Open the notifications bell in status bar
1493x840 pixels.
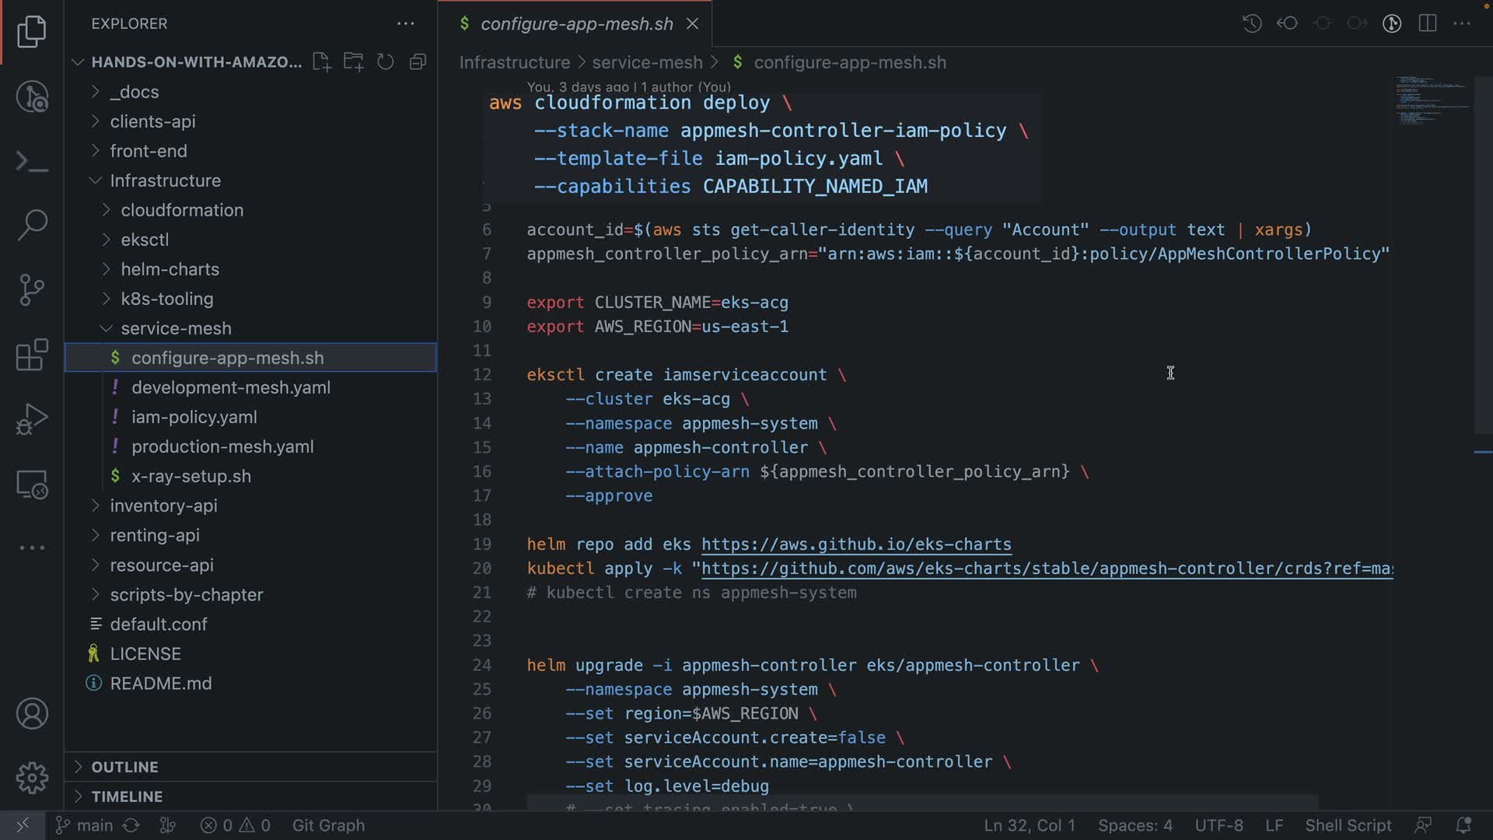[x=1463, y=825]
